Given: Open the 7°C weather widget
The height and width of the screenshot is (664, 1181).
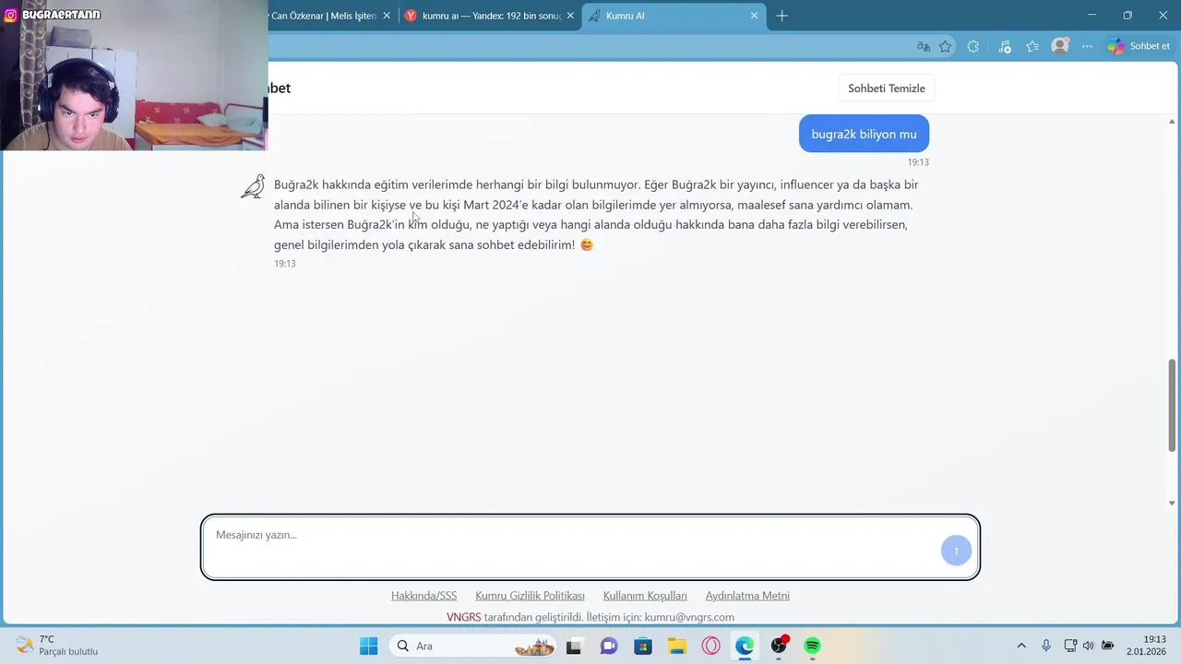Looking at the screenshot, I should pos(57,646).
